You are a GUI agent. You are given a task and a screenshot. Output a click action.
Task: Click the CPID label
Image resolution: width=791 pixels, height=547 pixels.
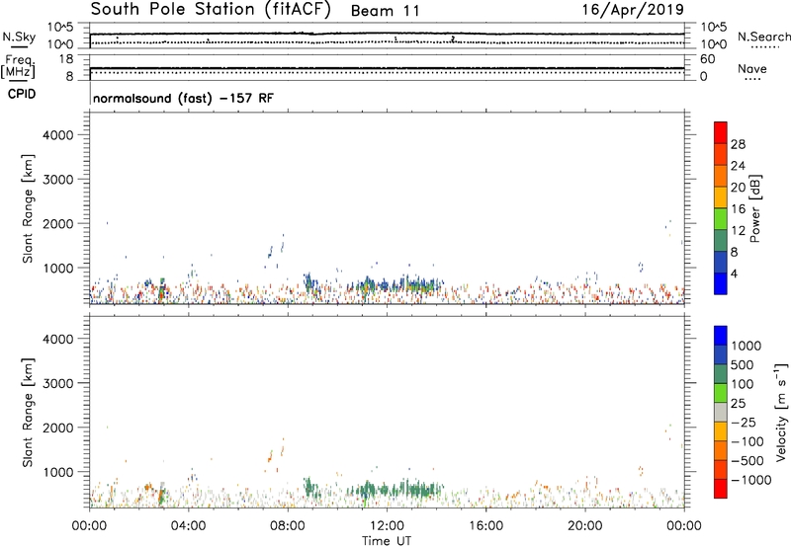pos(22,94)
